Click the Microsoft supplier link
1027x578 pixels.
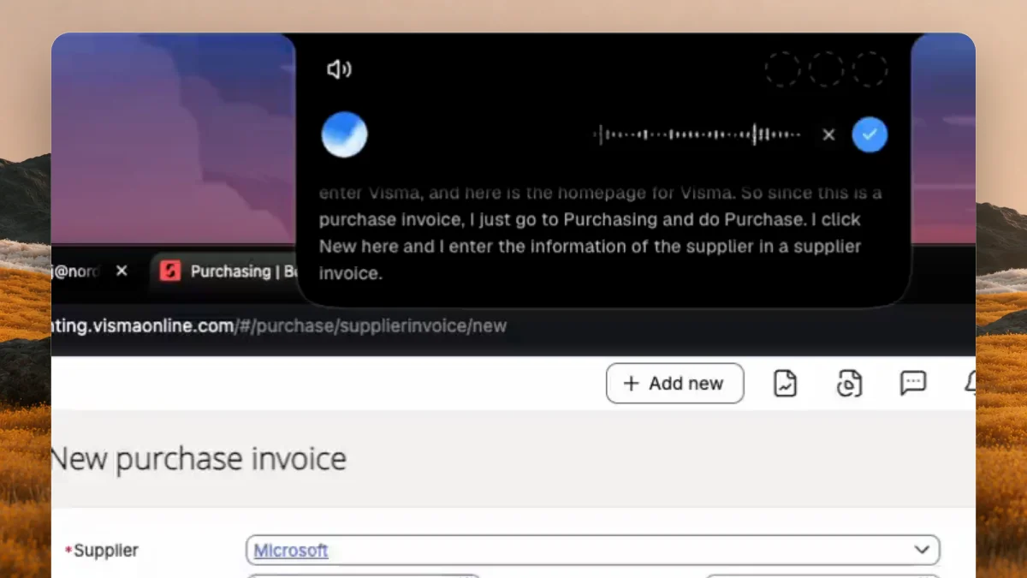coord(291,551)
